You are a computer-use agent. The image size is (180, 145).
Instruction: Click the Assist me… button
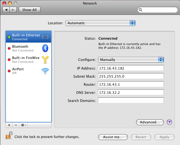pyautogui.click(x=113, y=137)
